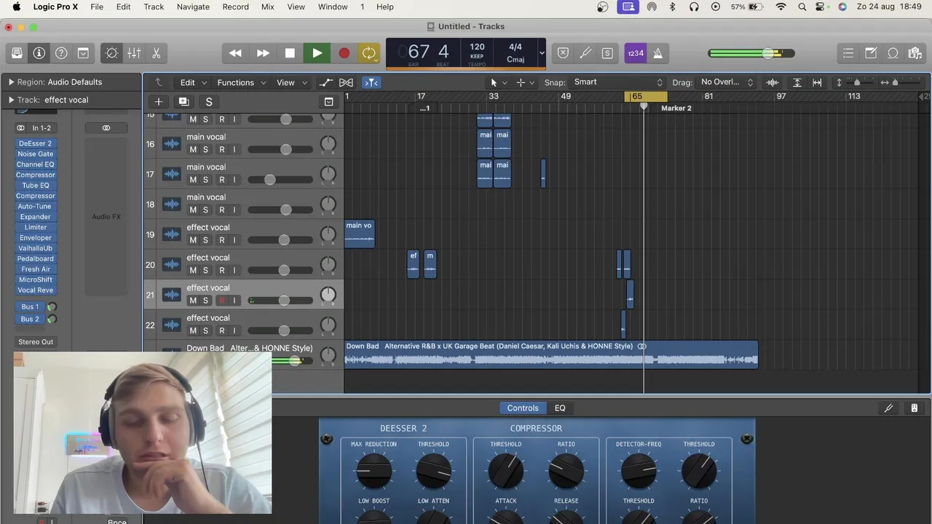The width and height of the screenshot is (932, 524).
Task: Open the LCD display mode dropdown arrow
Action: pos(541,53)
